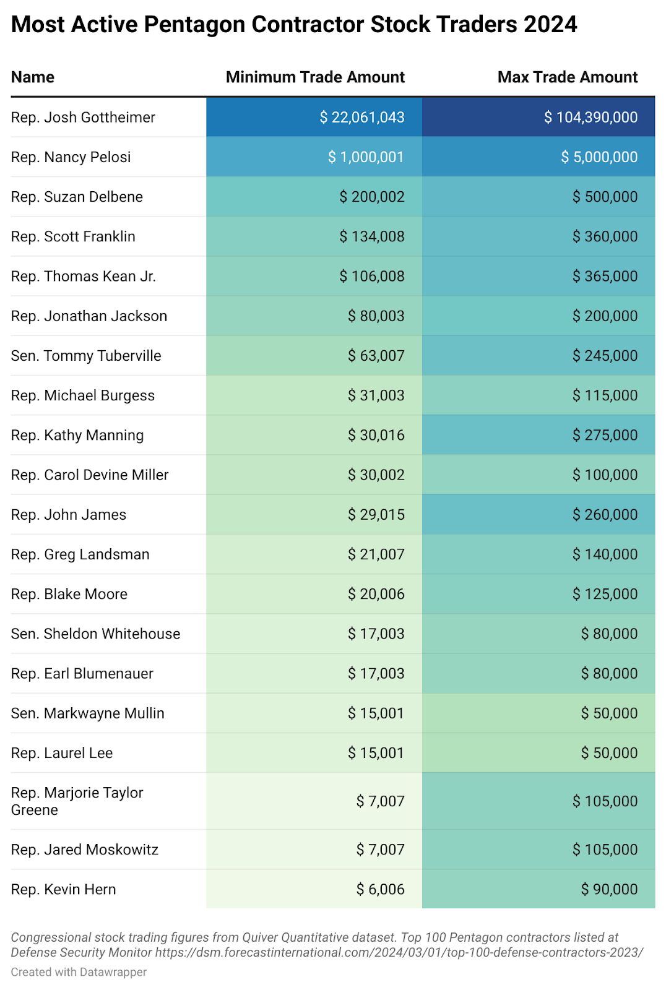Click the Name column header
Viewport: 666px width, 990px height.
[33, 77]
